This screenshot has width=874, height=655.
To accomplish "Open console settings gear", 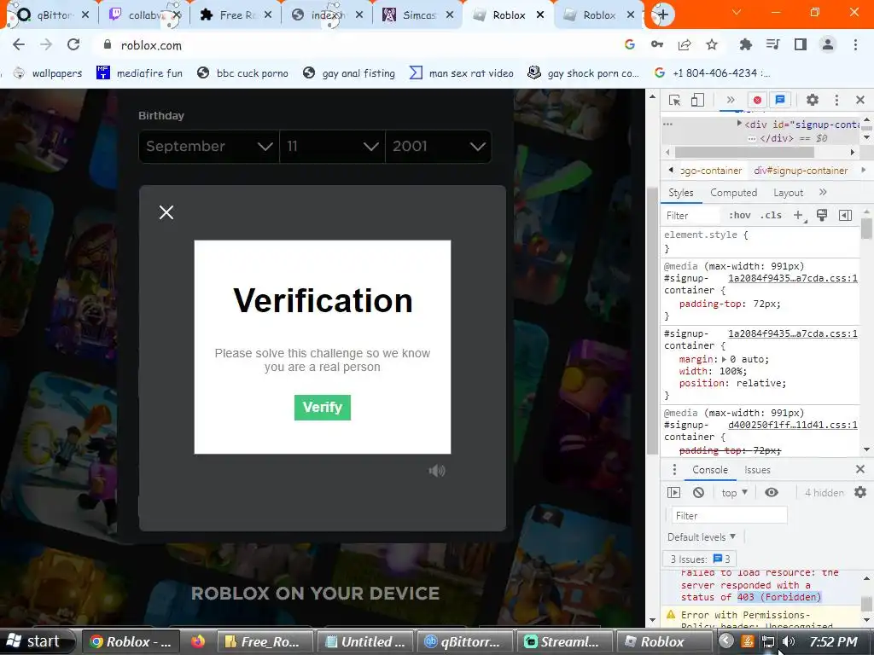I will (x=860, y=492).
